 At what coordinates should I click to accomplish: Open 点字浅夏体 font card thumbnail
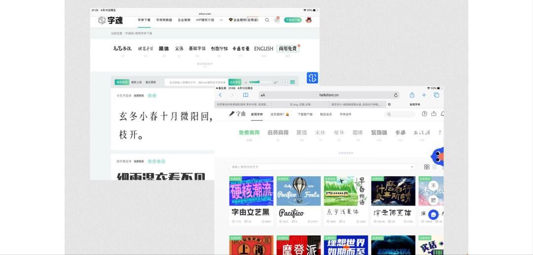point(345,191)
